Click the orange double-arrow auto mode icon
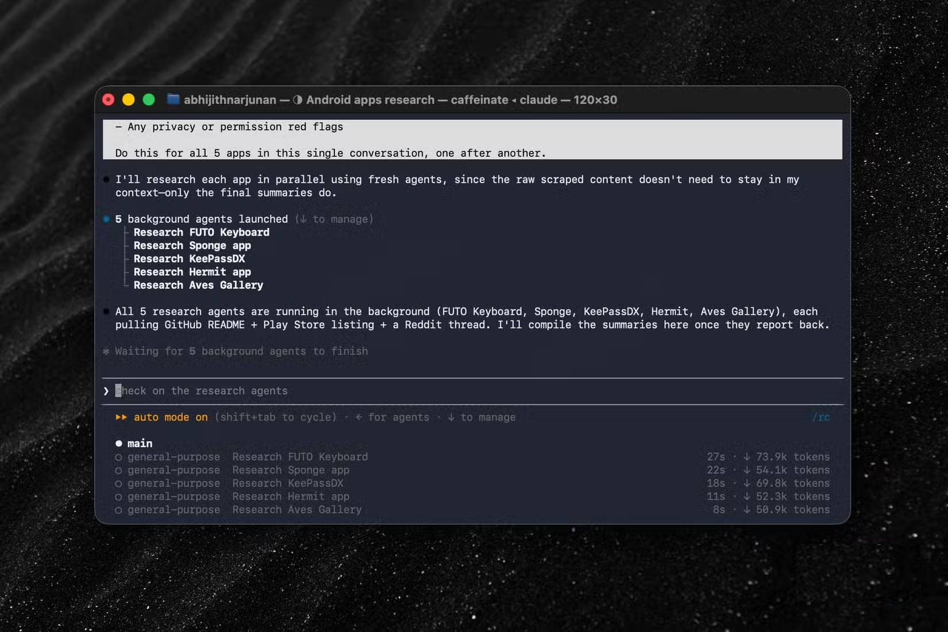 tap(121, 417)
